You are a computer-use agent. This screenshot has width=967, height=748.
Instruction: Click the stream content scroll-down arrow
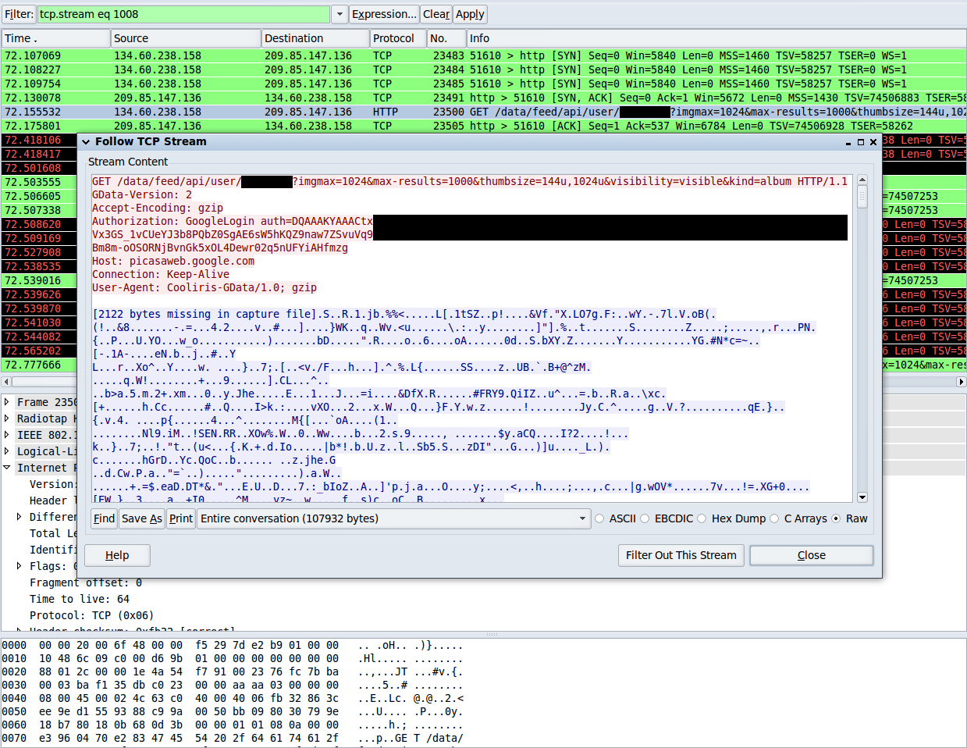point(862,497)
